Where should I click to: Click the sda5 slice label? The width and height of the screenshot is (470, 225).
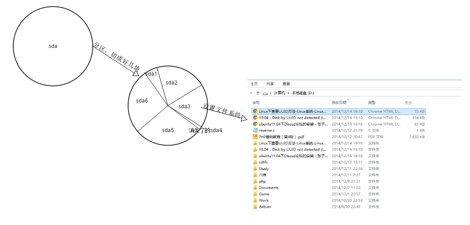(168, 130)
